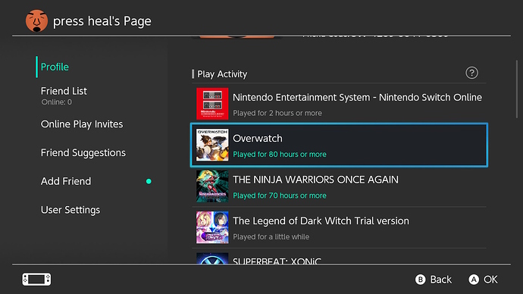Open the Play Activity help question mark

[x=471, y=73]
